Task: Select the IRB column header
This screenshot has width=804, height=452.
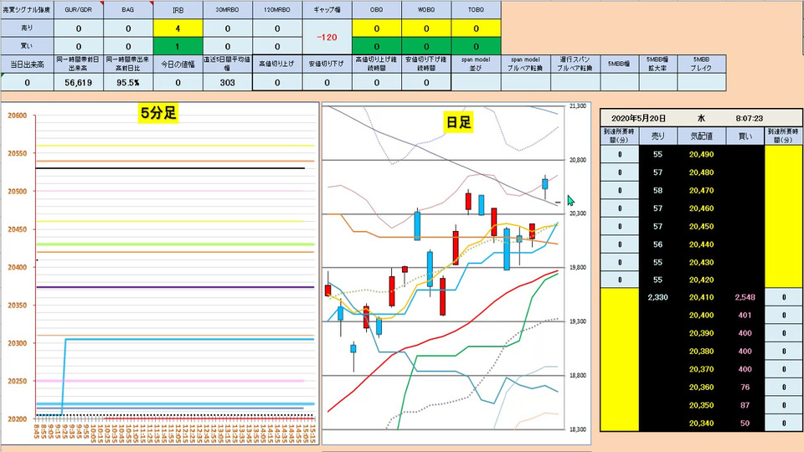Action: click(178, 10)
